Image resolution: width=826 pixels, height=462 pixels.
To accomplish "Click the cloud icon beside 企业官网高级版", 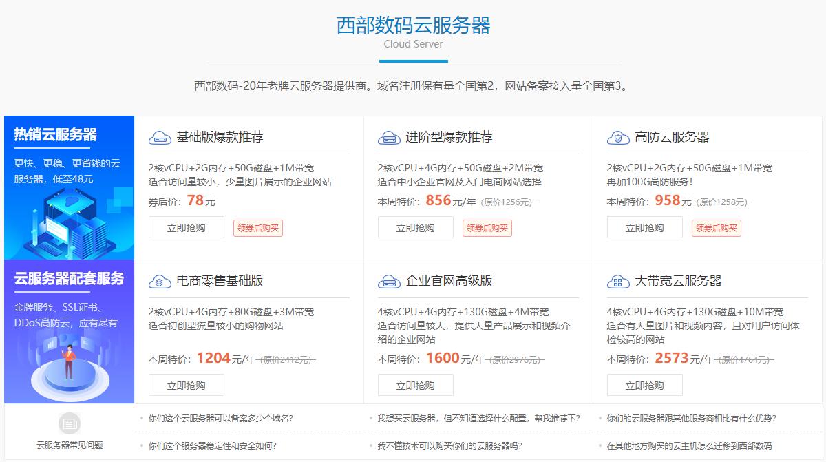I will tap(389, 282).
